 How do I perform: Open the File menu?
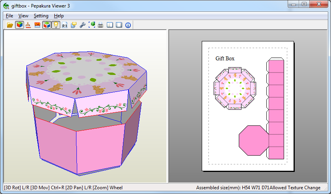[9, 16]
